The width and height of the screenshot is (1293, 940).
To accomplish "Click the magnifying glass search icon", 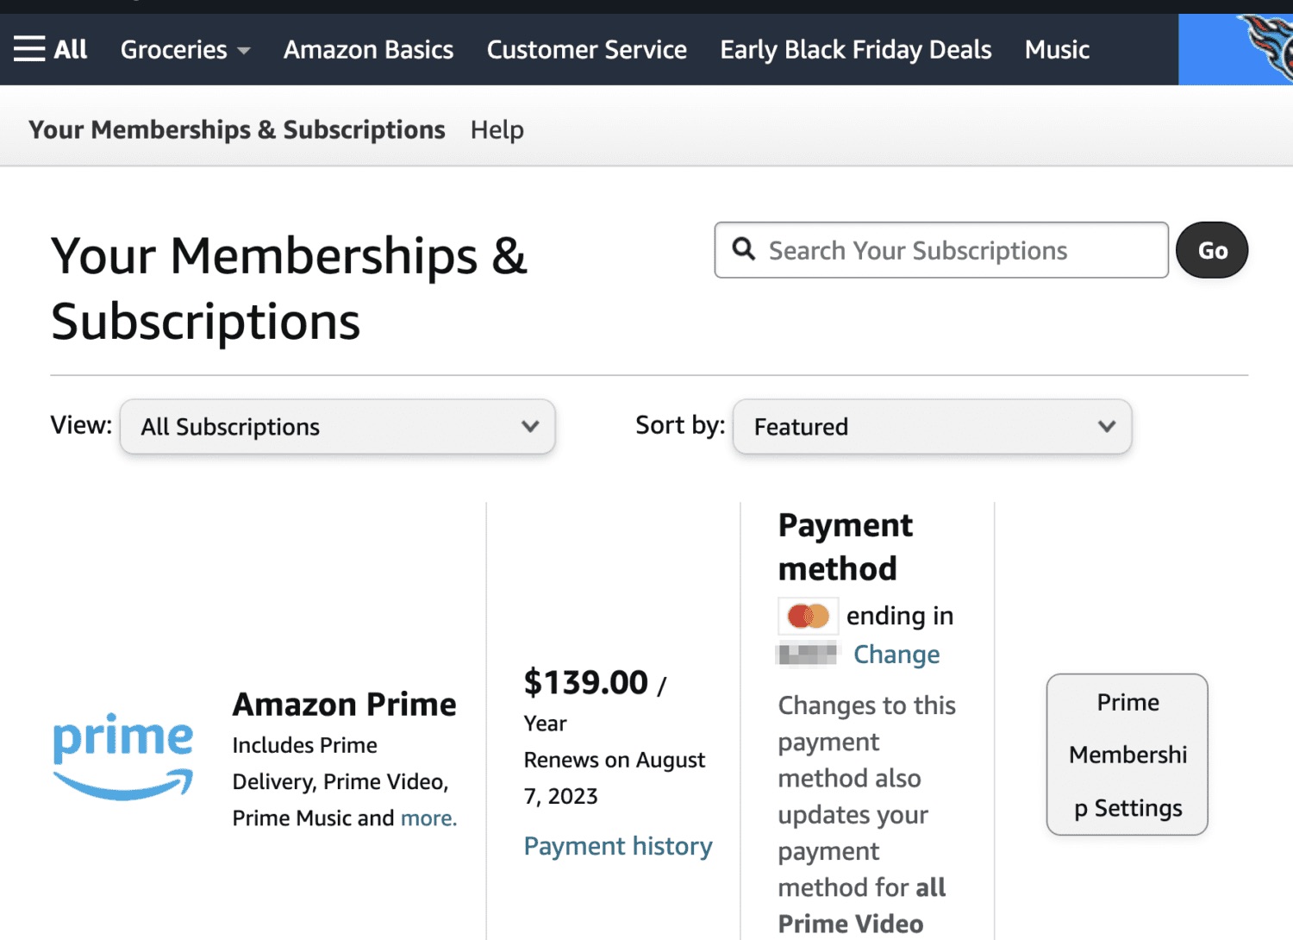I will pyautogui.click(x=745, y=249).
